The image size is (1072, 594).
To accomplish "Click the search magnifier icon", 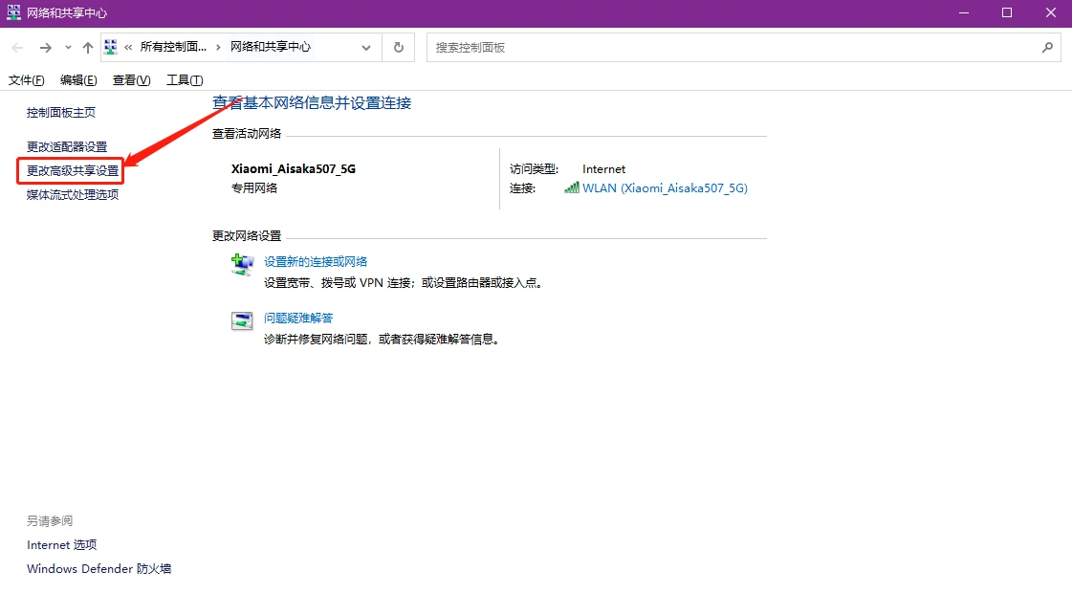I will [1047, 47].
